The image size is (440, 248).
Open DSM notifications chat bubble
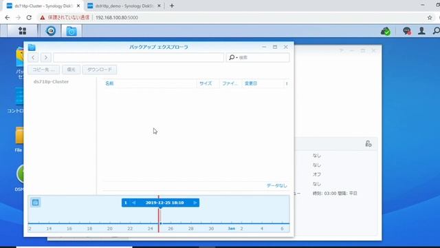[406, 30]
